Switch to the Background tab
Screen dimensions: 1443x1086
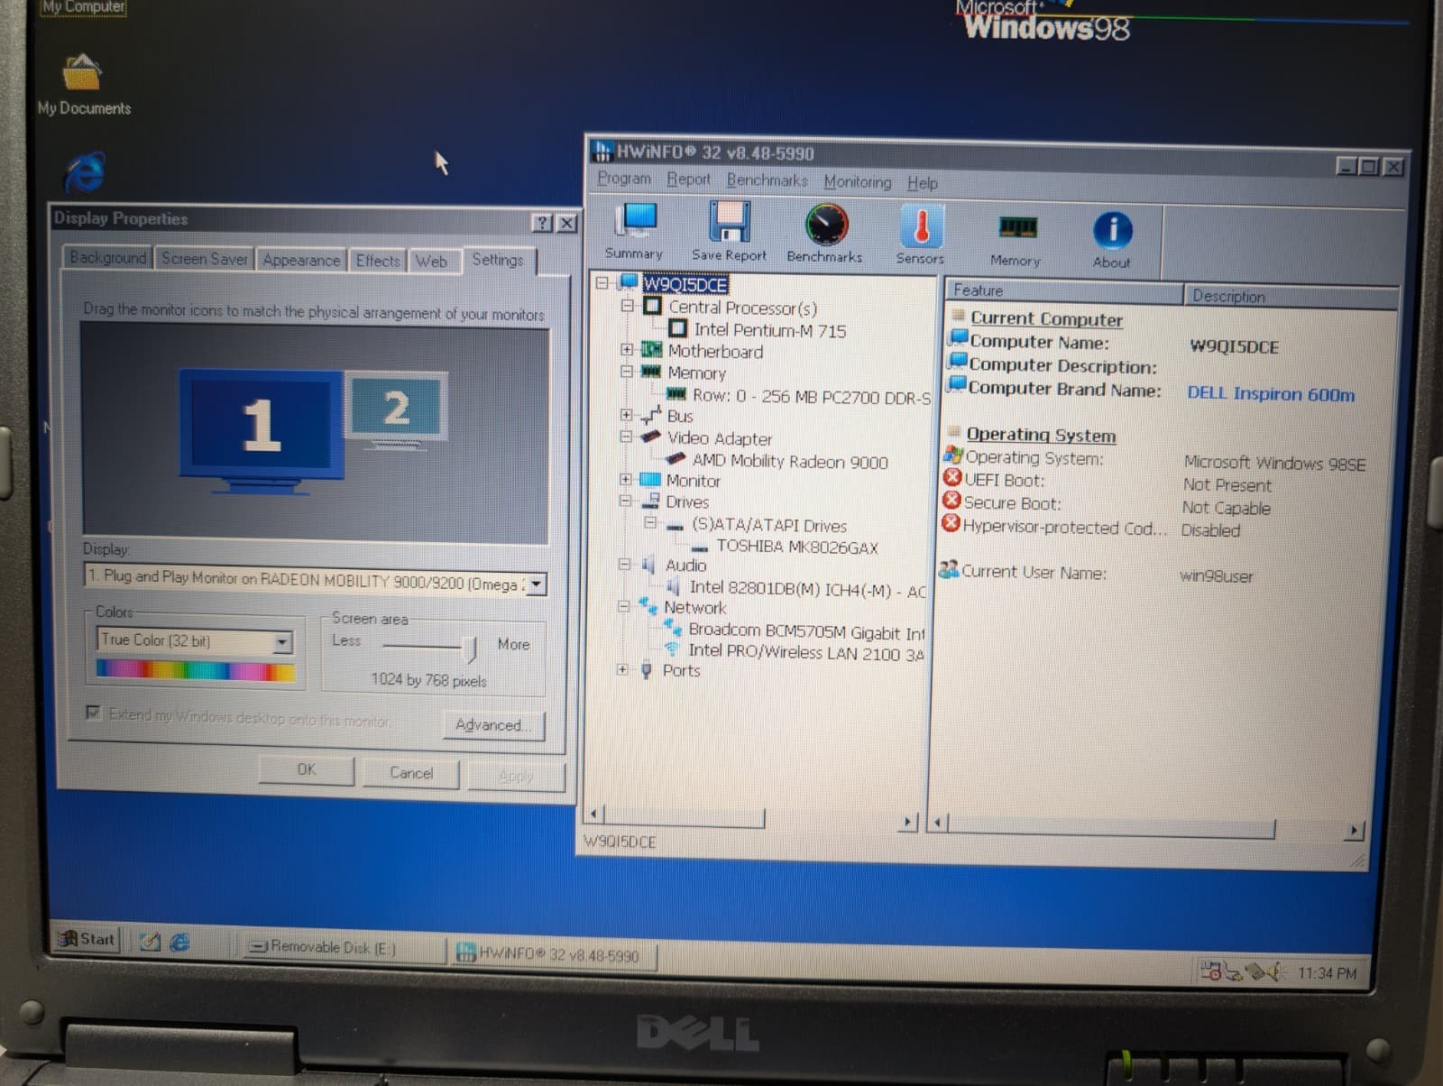108,258
